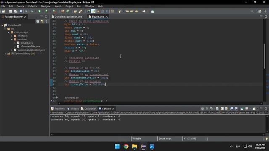Minimize the Package Explorer panel
269x151 pixels.
[x=42, y=16]
